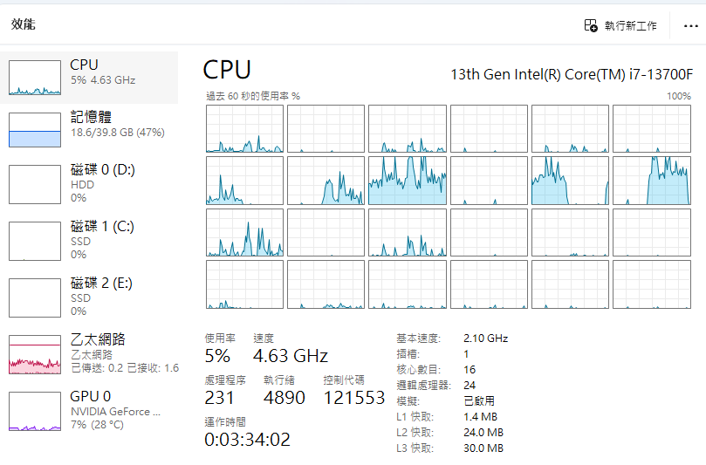
Task: Open the Memory usage graph thumbnail
Action: tap(35, 129)
